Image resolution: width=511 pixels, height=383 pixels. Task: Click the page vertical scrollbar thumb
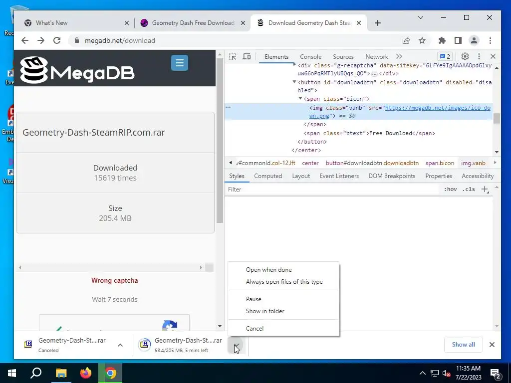coord(220,140)
